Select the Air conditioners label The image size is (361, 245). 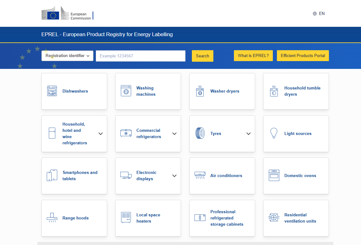tap(226, 175)
